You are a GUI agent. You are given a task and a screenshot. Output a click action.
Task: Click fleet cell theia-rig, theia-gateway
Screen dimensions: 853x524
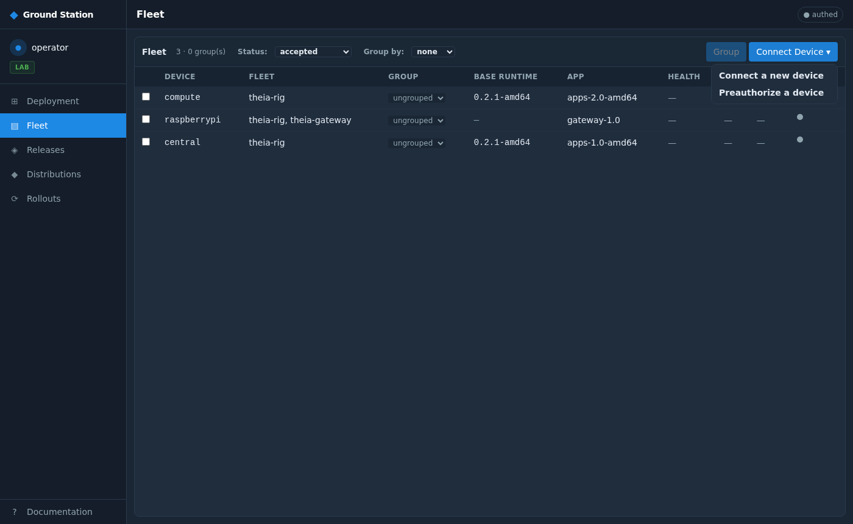(x=300, y=120)
